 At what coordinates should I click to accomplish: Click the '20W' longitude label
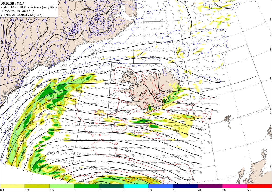pos(143,1)
